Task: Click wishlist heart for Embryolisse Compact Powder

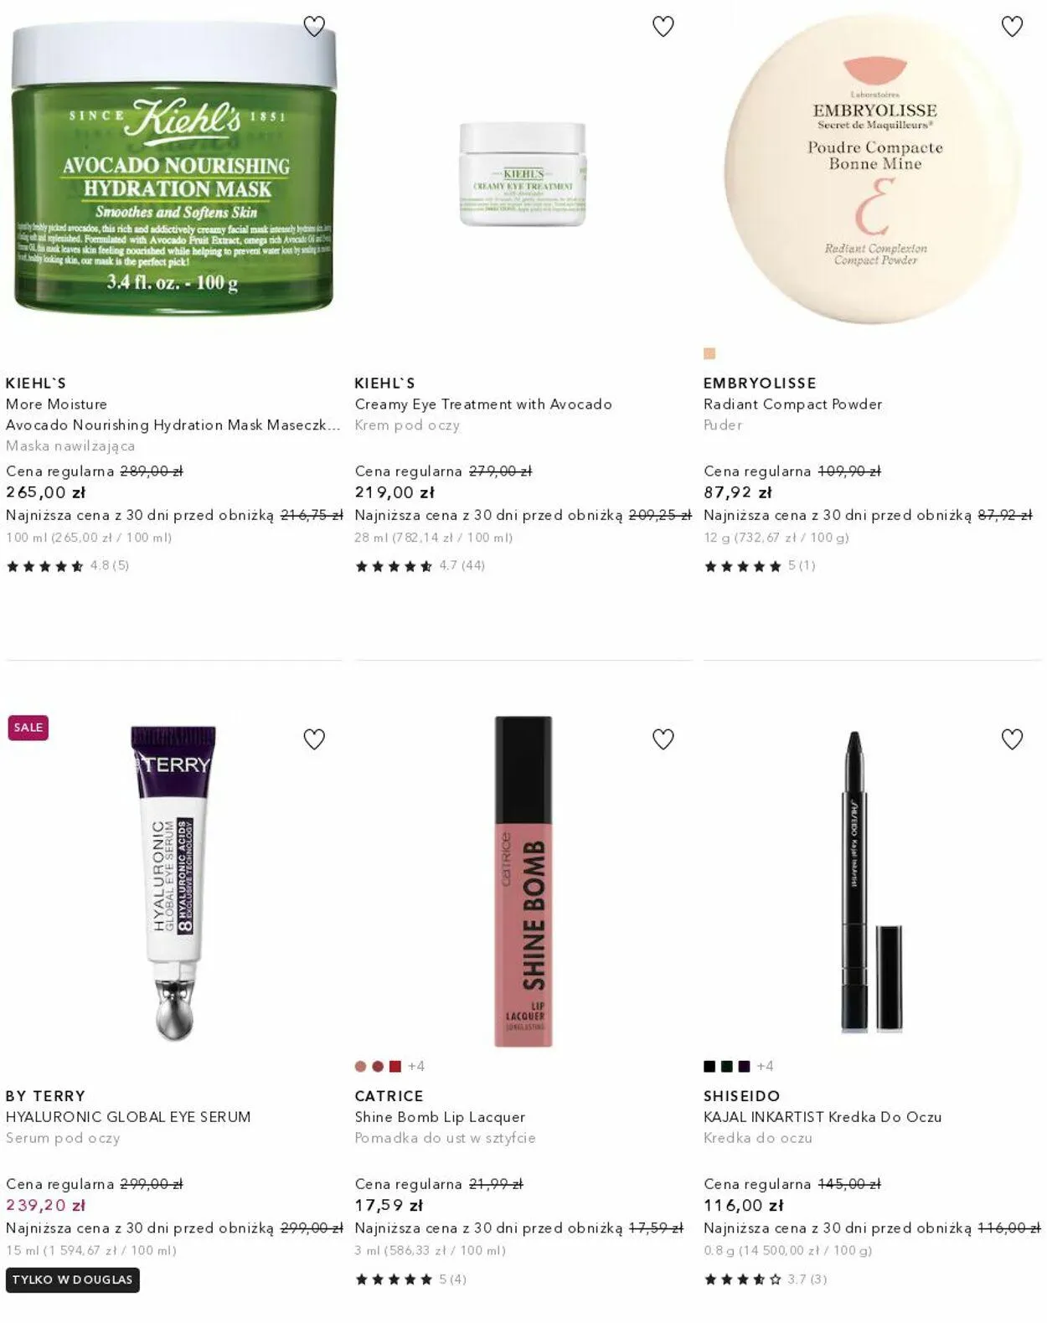Action: 1012,27
